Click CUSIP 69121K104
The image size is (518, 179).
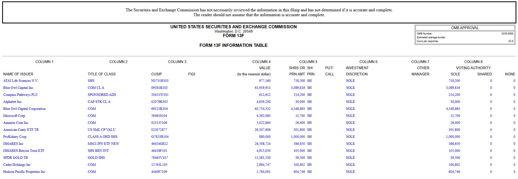coord(159,109)
